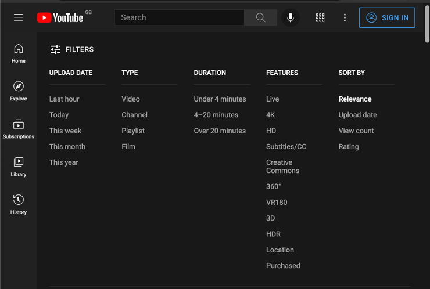Click the SIGN IN button
The height and width of the screenshot is (289, 430).
(x=386, y=17)
